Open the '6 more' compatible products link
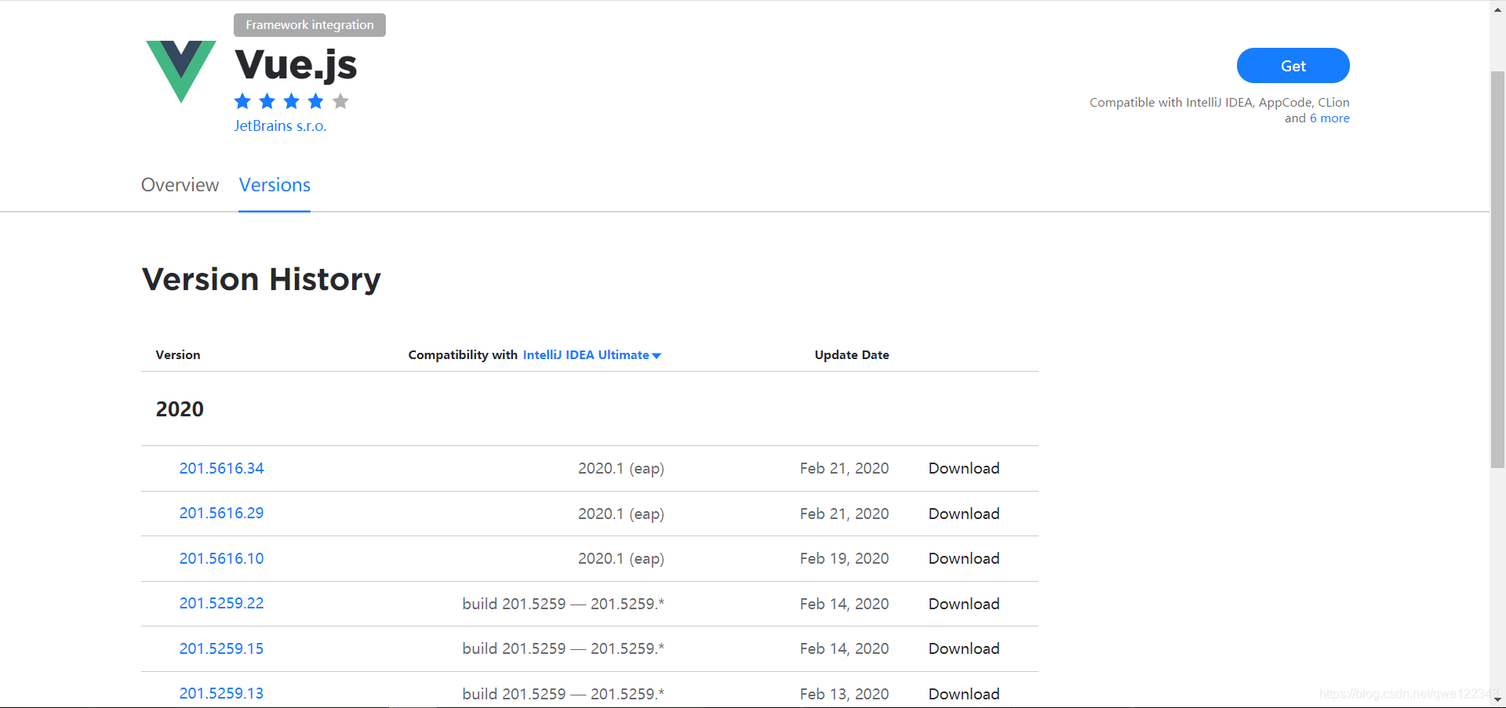This screenshot has height=708, width=1506. coord(1330,118)
